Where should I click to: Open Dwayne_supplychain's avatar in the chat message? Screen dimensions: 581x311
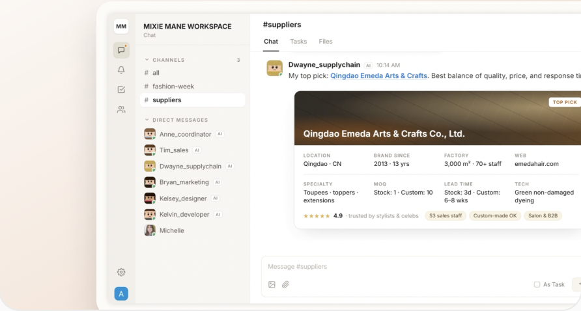click(275, 68)
